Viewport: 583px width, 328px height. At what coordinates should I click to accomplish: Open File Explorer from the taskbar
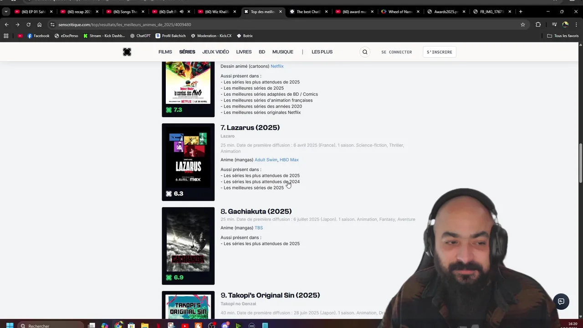click(144, 325)
